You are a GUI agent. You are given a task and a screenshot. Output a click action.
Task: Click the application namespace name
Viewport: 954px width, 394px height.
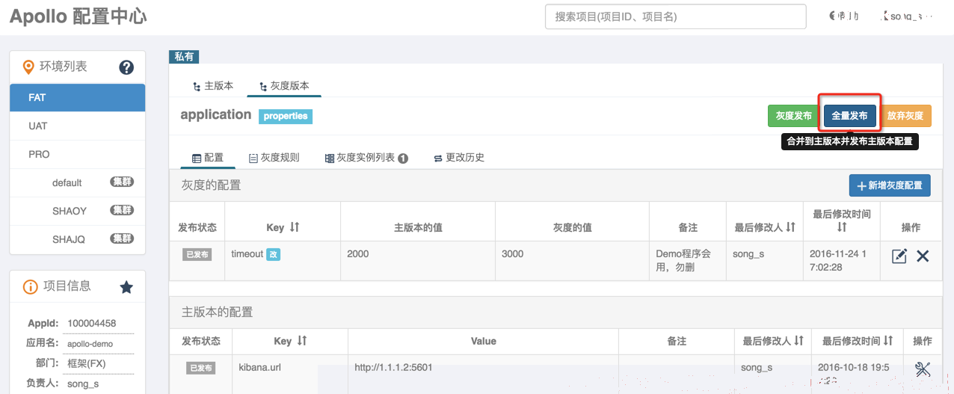pos(216,114)
